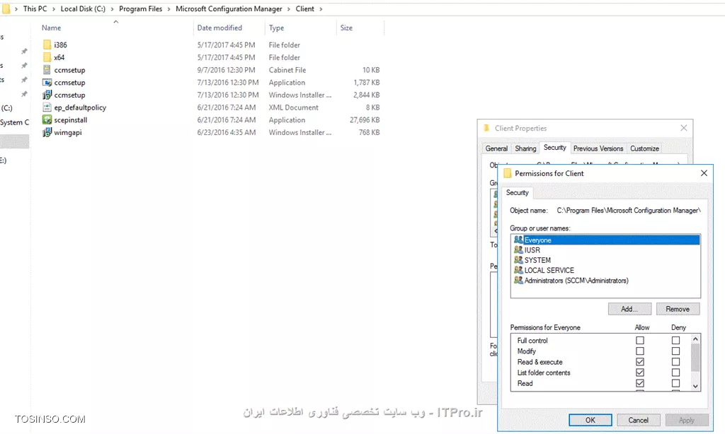Go to Local Disk (C:) in breadcrumb
Screen dimensions: 725x434
(84, 8)
